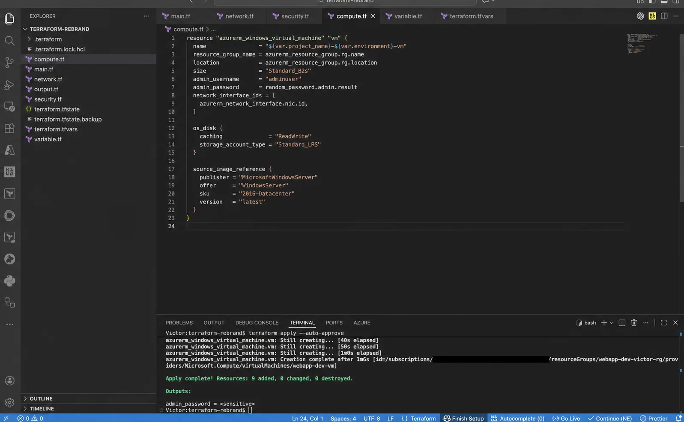
Task: Open output.tf in the explorer
Action: click(x=46, y=89)
